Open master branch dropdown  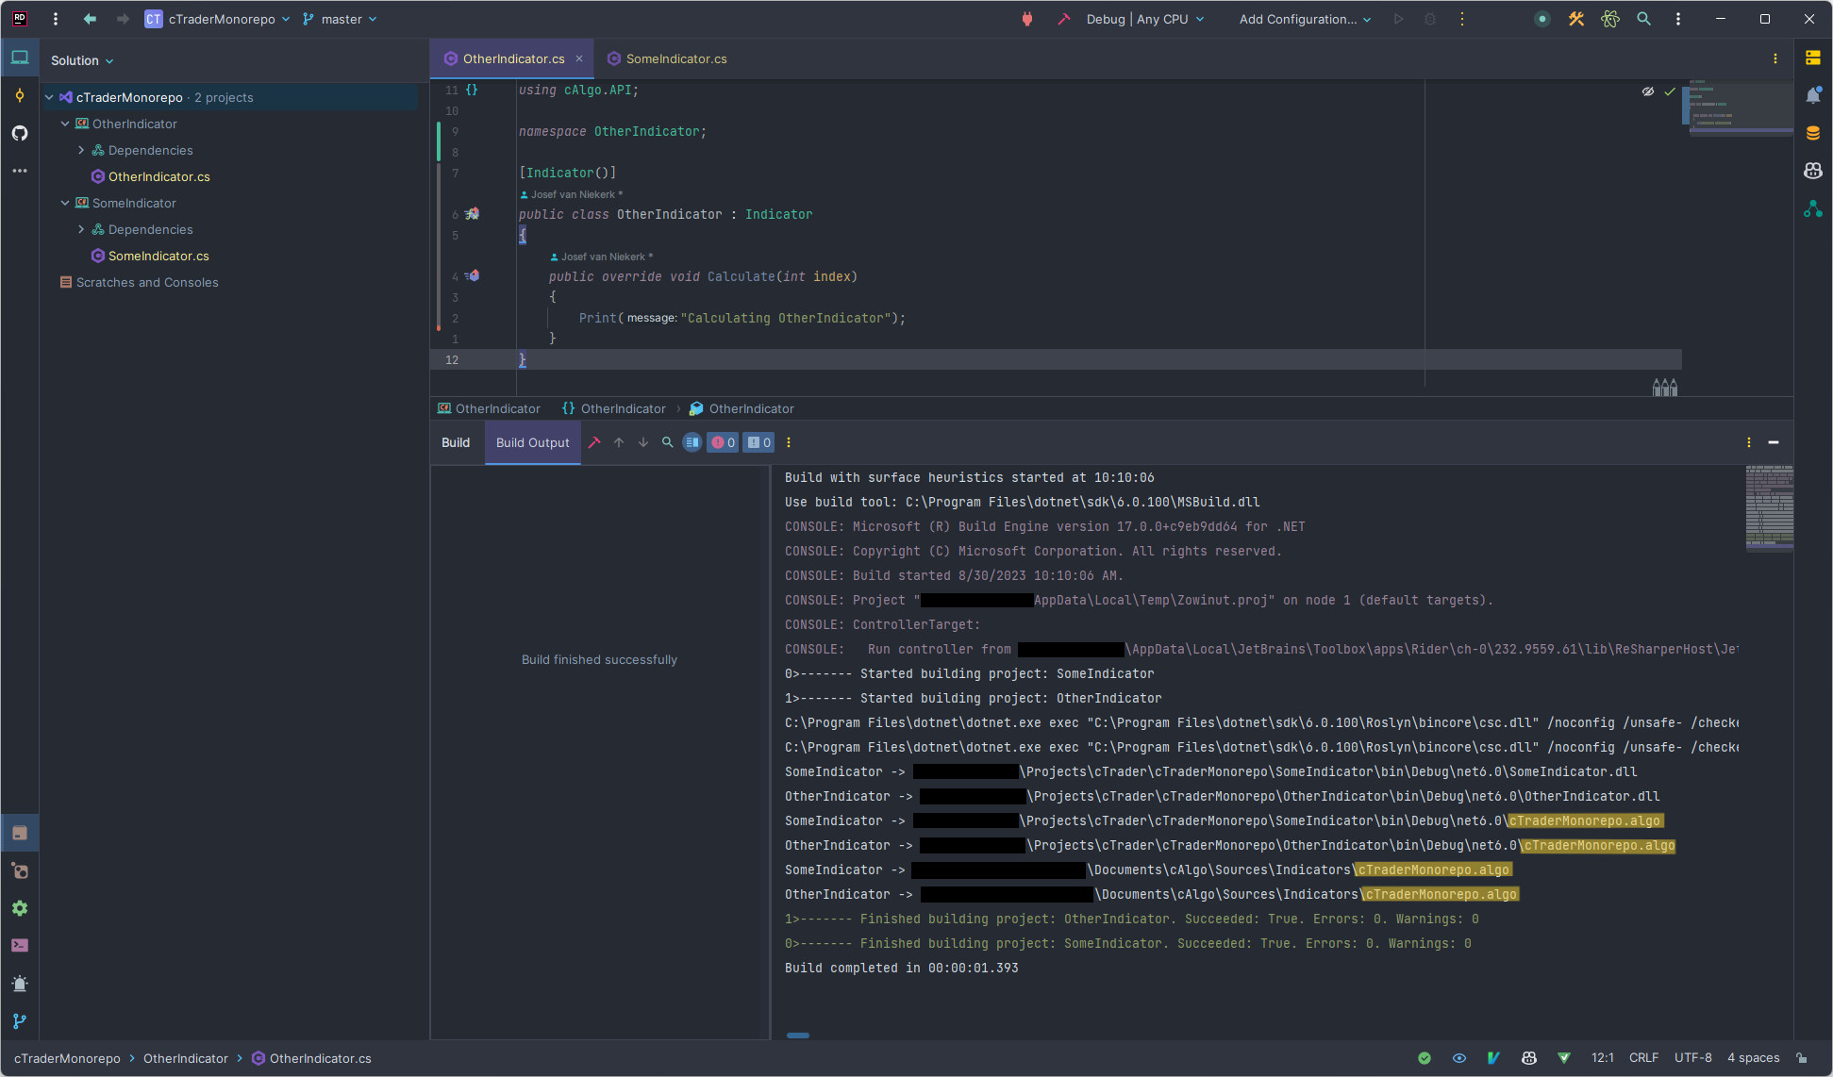(340, 19)
